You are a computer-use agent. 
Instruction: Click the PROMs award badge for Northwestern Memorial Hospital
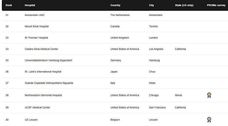[x=209, y=95]
